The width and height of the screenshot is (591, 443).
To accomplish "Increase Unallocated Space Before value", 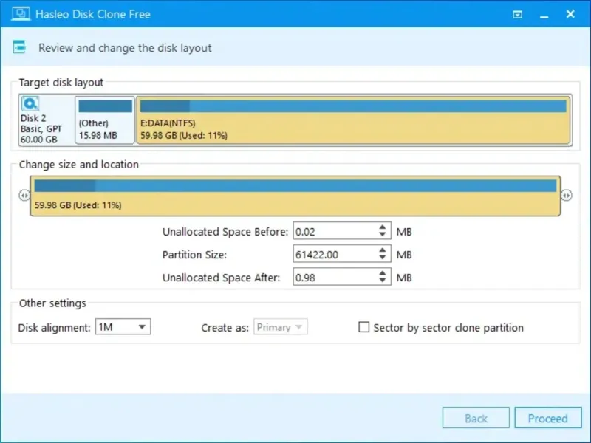I will point(383,227).
